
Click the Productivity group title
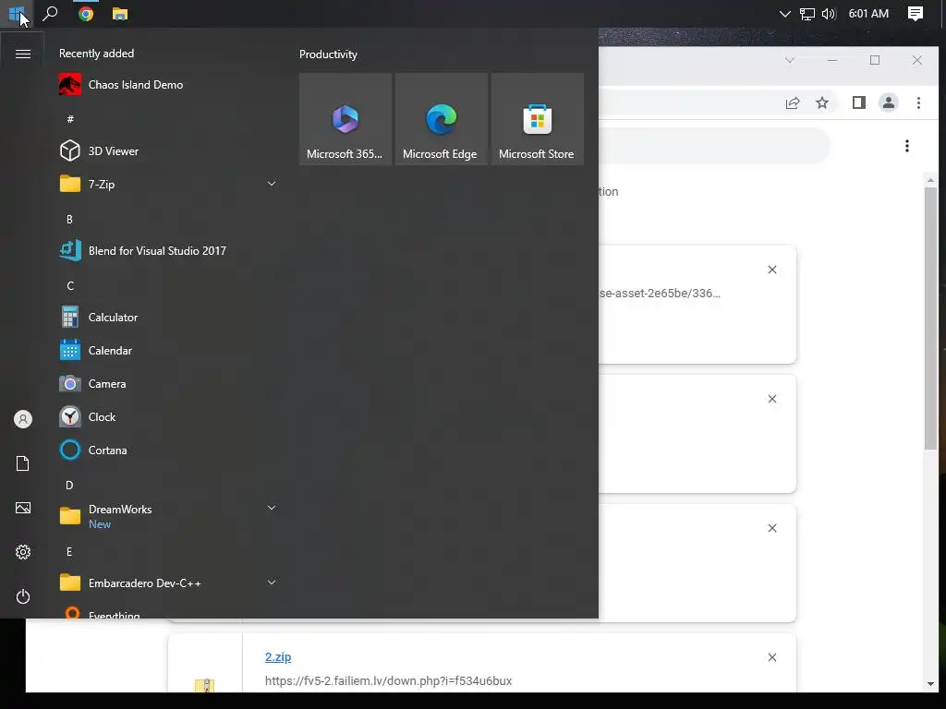pos(328,54)
